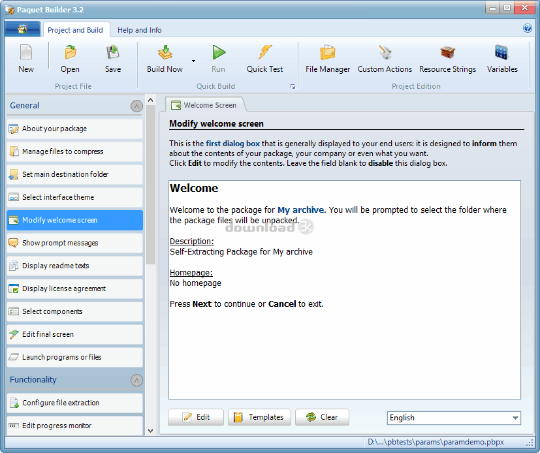
Task: Launch Quick Test
Action: point(264,59)
